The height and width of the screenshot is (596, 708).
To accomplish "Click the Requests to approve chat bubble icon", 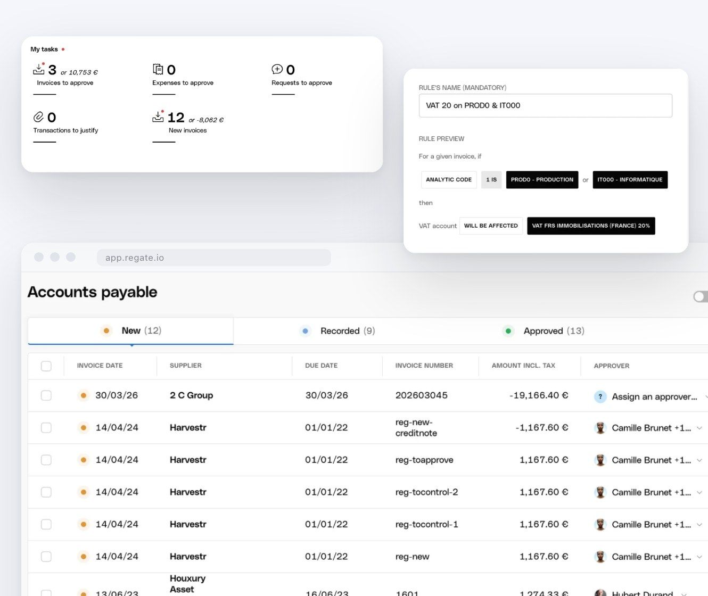I will point(277,69).
